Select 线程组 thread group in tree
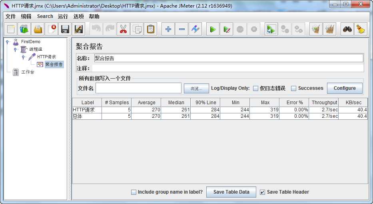This screenshot has height=204, width=373. point(36,49)
